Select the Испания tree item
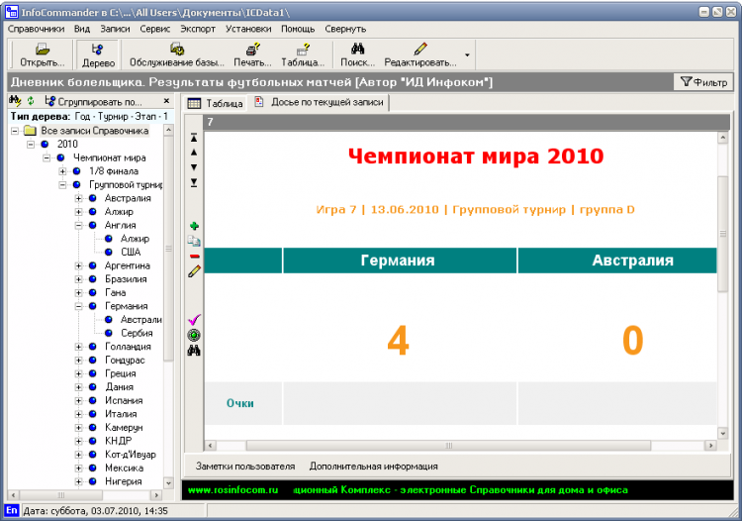 pos(124,401)
